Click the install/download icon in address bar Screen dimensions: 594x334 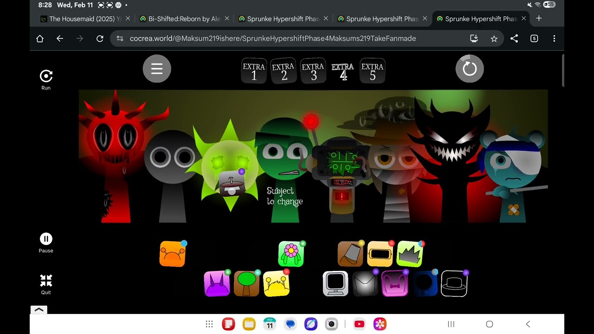(474, 39)
